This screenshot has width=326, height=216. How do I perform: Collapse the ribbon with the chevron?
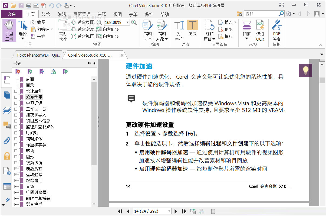321,45
